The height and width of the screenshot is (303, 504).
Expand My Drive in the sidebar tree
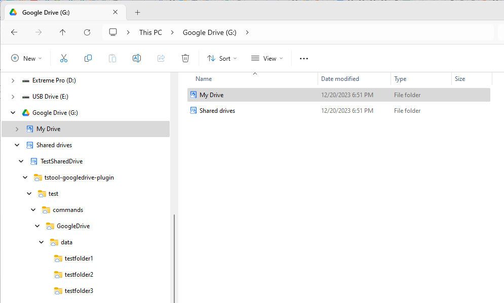tap(17, 128)
